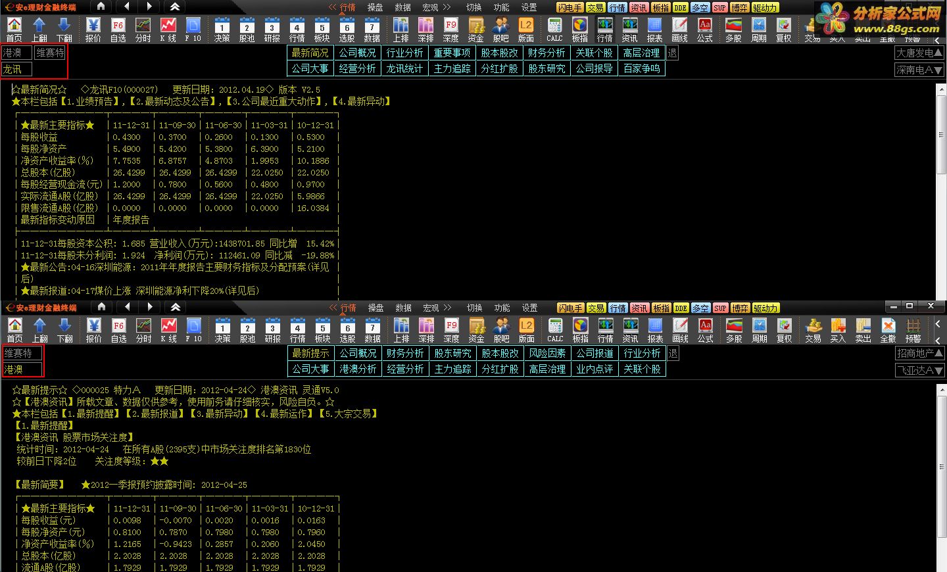
Task: Select 数据 menu in upper window
Action: [x=403, y=7]
